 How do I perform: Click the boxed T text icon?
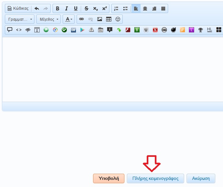pos(37,30)
